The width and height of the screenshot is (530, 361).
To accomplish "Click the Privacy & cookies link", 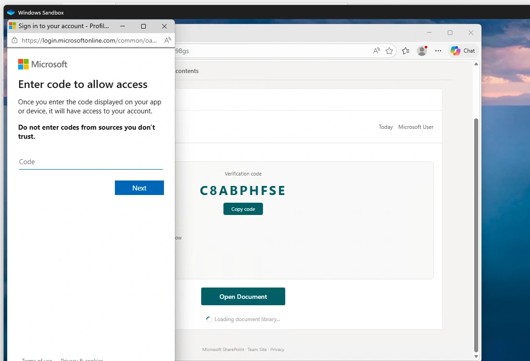I will point(82,360).
